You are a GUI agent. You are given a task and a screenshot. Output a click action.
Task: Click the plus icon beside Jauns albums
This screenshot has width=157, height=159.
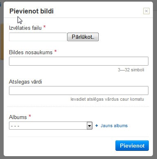(x=97, y=126)
